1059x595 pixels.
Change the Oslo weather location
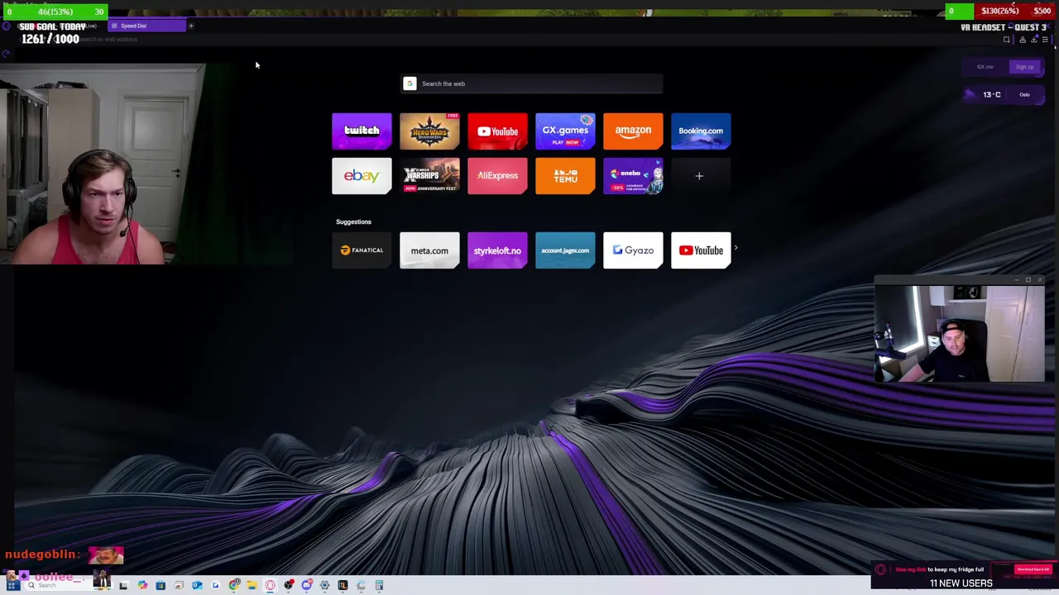[x=1024, y=95]
